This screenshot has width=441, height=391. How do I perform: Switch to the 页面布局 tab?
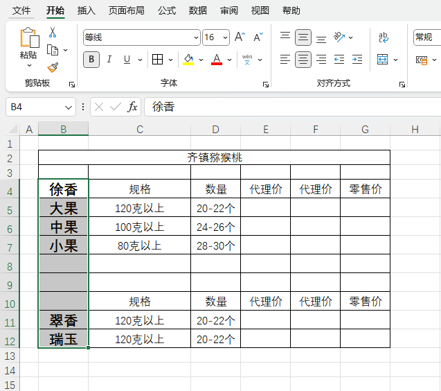127,10
